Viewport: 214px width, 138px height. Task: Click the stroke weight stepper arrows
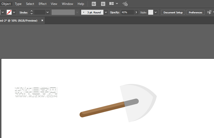coord(31,13)
